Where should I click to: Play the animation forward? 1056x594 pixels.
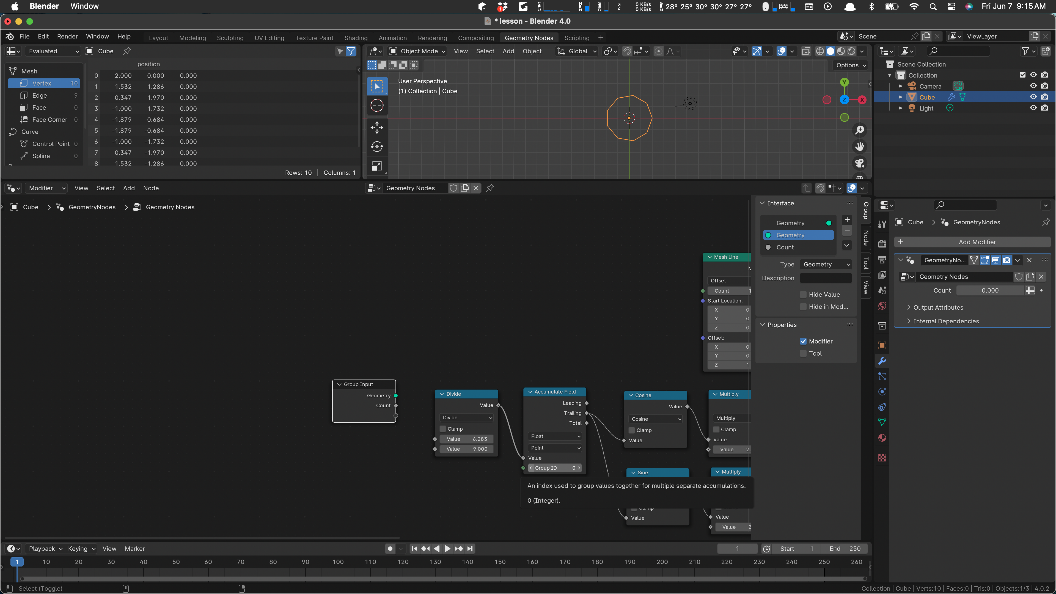click(x=448, y=549)
